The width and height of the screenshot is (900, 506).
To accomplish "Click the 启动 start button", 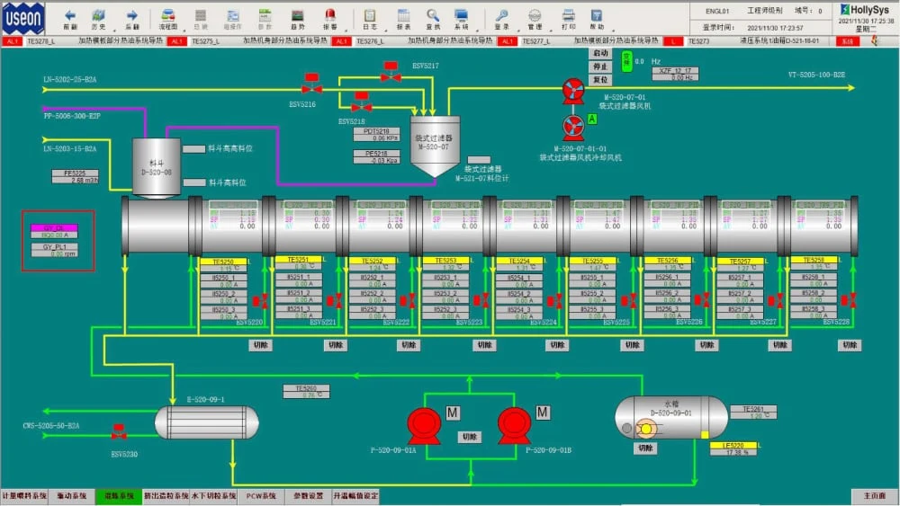I will 600,53.
